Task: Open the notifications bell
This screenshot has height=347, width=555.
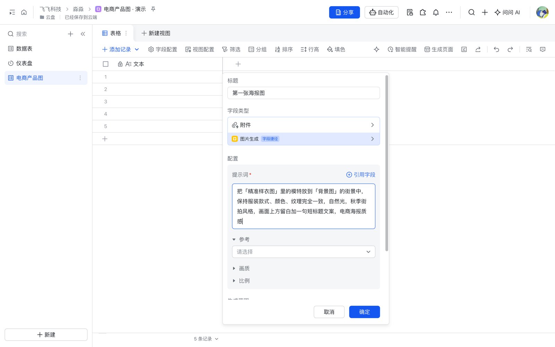Action: tap(436, 12)
